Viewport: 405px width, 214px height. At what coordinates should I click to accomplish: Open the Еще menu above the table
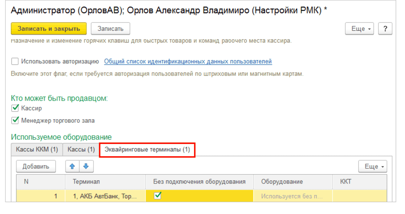tap(372, 166)
